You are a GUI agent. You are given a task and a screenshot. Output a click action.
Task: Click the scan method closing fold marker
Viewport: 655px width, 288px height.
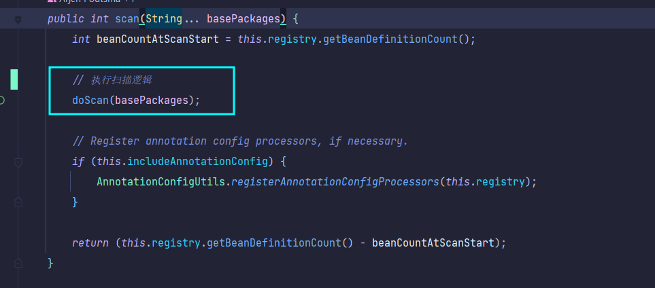click(18, 263)
